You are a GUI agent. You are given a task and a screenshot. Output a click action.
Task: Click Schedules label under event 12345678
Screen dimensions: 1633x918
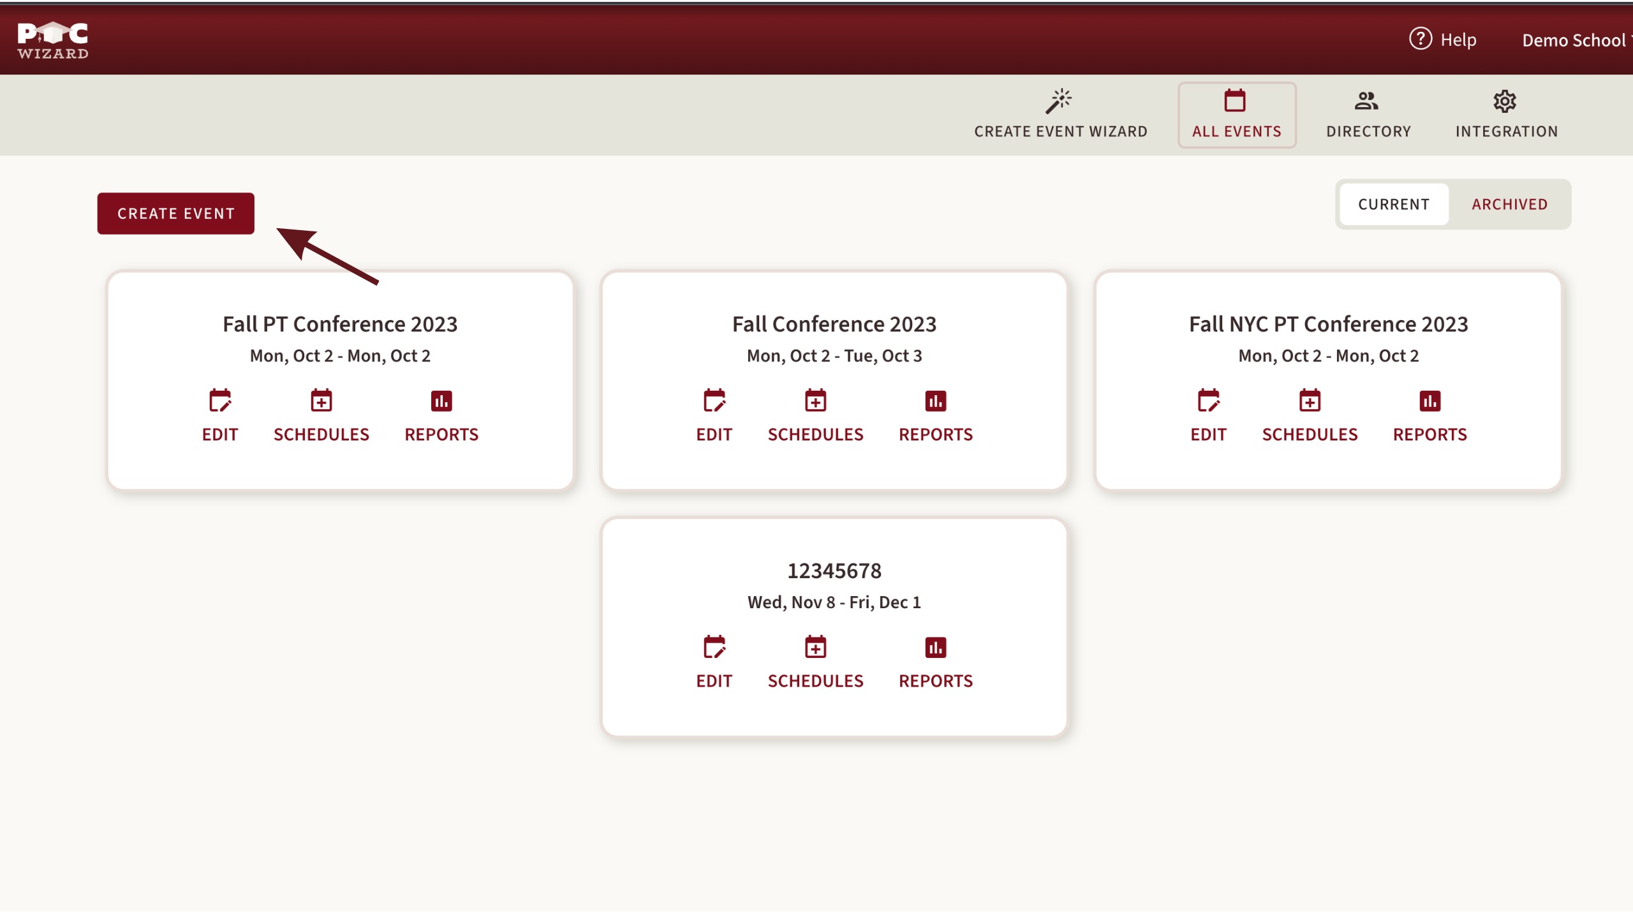coord(816,681)
